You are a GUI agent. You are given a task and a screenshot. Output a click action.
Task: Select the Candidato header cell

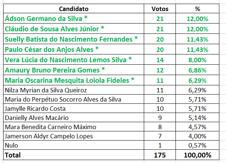[x=74, y=8]
